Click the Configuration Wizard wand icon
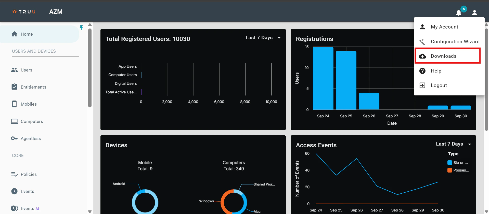The width and height of the screenshot is (489, 214). point(422,41)
